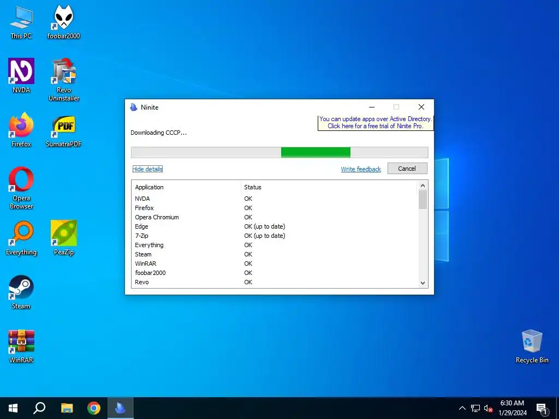Click the 'Downloading CCCP...' status text
The height and width of the screenshot is (419, 559).
point(158,133)
